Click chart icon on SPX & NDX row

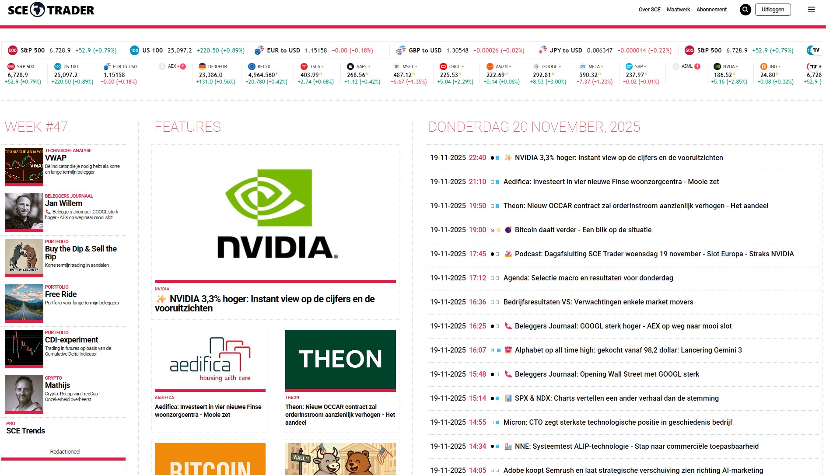pyautogui.click(x=508, y=398)
